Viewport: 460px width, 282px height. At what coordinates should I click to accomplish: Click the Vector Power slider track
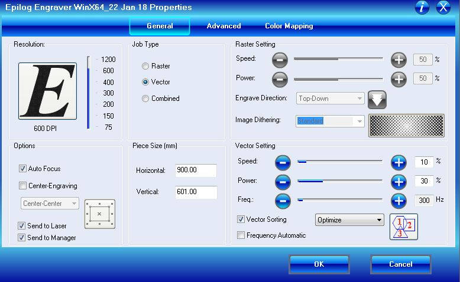[340, 181]
